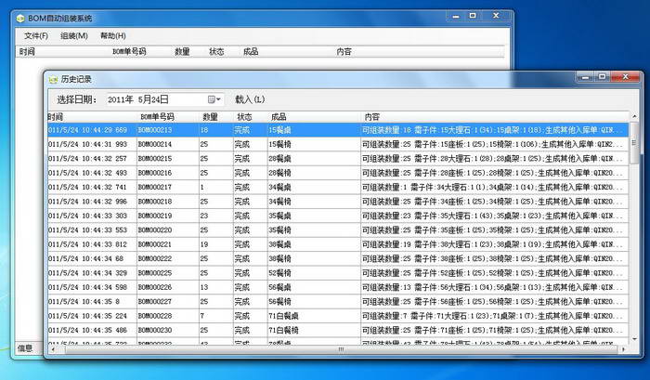
Task: Select row BOM000222
Action: [338, 259]
